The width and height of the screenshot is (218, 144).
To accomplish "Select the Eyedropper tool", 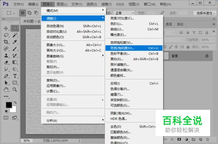I will click(x=15, y=42).
